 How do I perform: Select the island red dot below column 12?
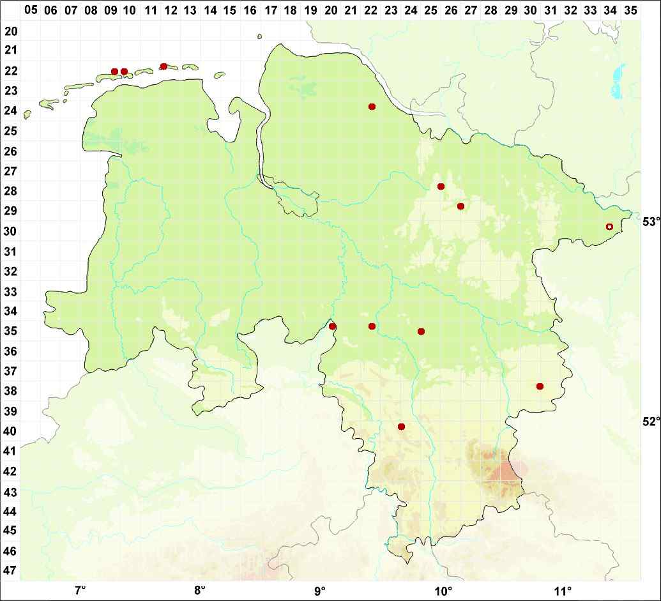tap(163, 66)
